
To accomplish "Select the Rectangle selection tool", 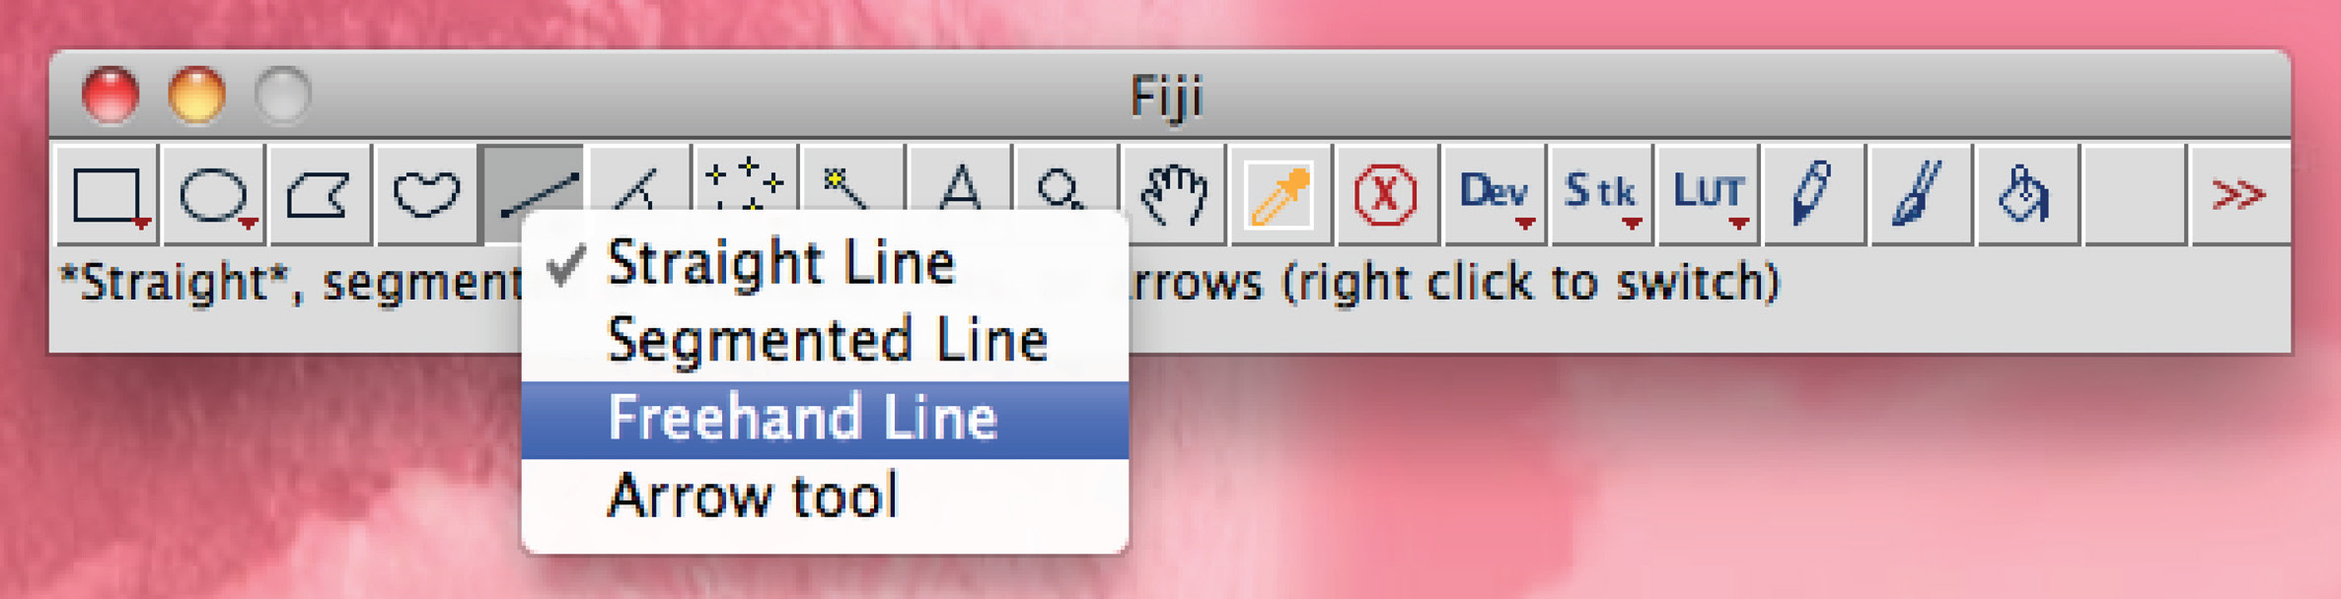I will (107, 193).
